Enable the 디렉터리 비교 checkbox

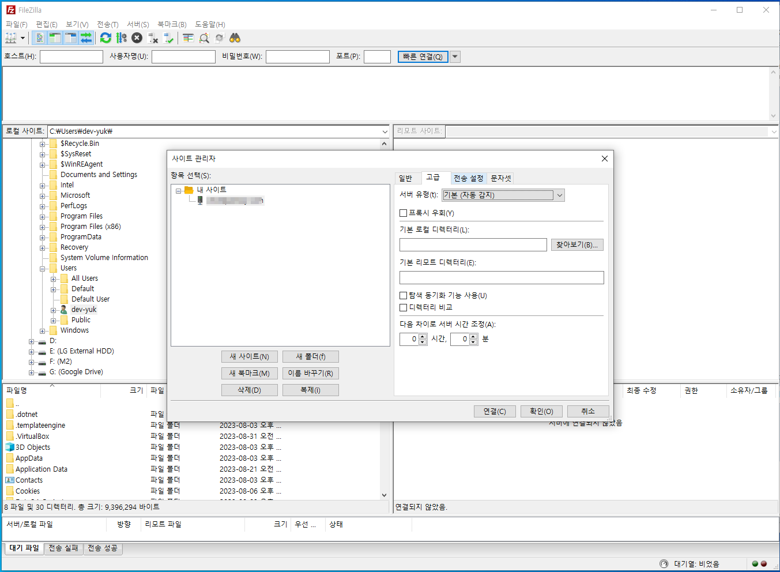pos(404,307)
